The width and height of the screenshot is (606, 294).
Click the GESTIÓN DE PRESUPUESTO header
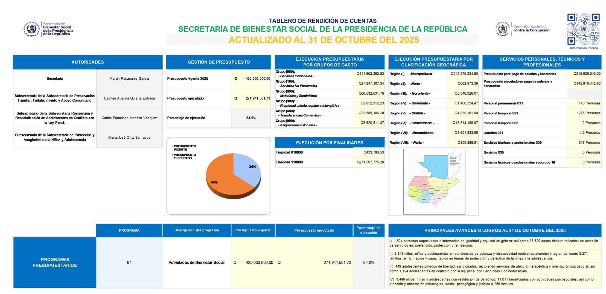coord(218,62)
